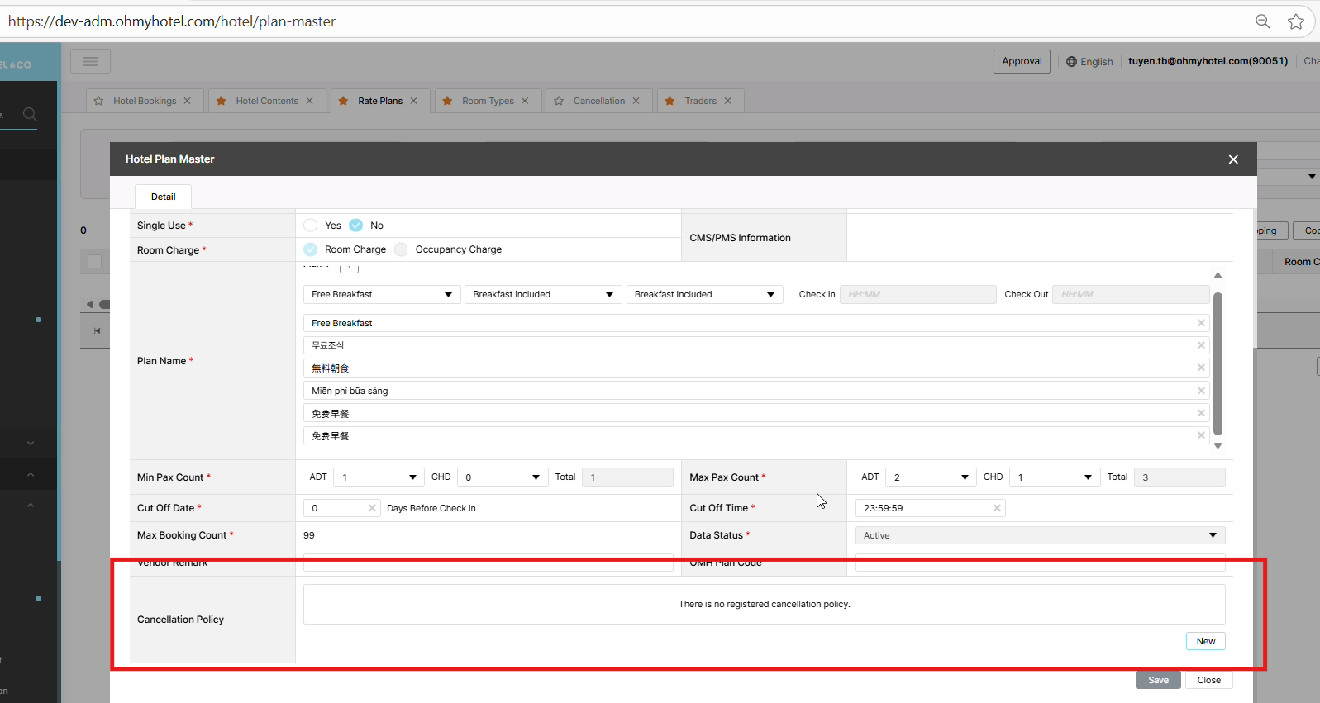This screenshot has width=1320, height=703.
Task: Open the Data Status dropdown
Action: point(1040,535)
